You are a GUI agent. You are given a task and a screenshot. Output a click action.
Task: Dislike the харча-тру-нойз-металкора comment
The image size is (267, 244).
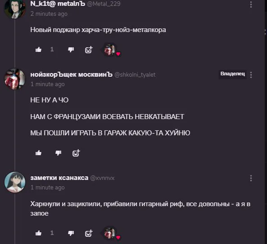click(71, 50)
